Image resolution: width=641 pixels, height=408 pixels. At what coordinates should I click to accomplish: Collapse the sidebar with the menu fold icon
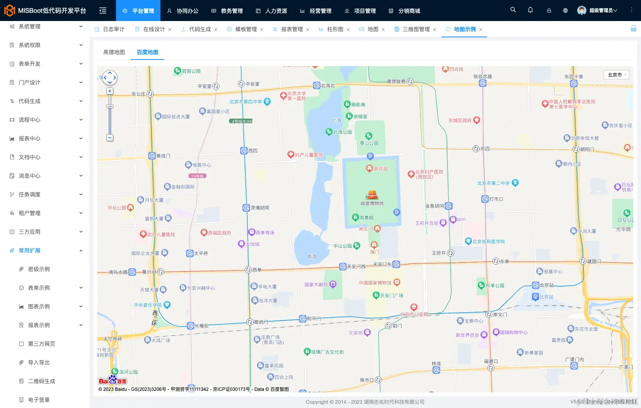103,11
